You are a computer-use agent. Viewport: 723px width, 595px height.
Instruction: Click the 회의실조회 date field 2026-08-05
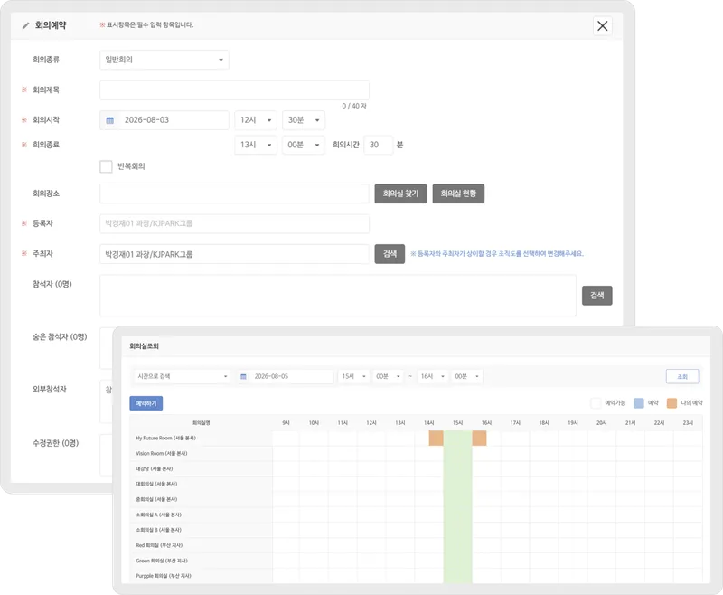(x=285, y=376)
